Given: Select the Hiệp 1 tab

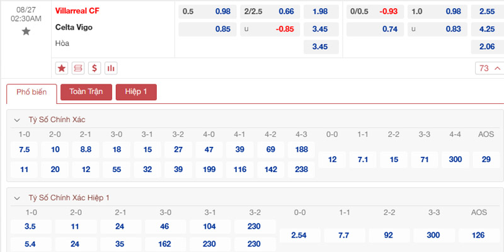Looking at the screenshot, I should click(x=136, y=92).
